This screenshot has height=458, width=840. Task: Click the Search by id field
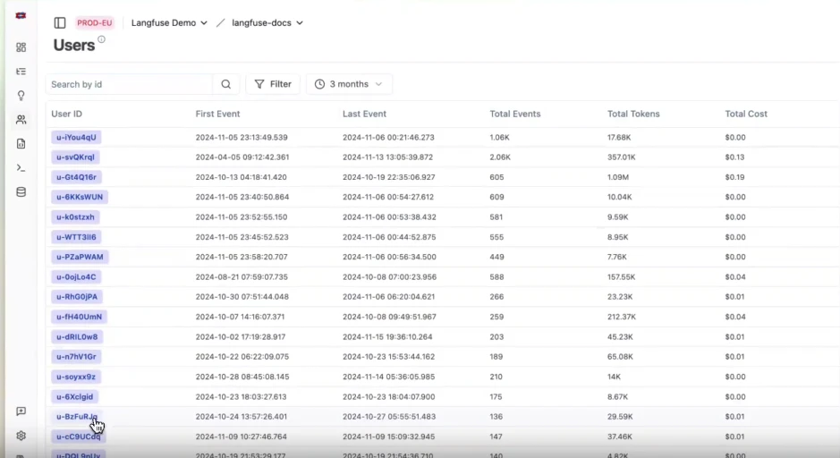click(130, 84)
